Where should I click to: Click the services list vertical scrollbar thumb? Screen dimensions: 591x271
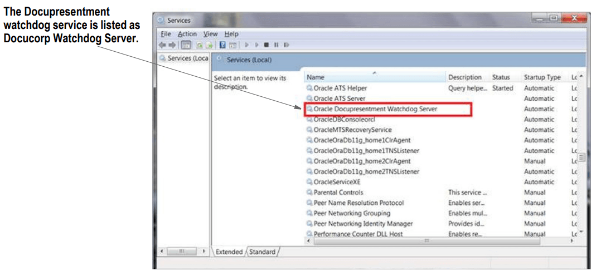582,157
